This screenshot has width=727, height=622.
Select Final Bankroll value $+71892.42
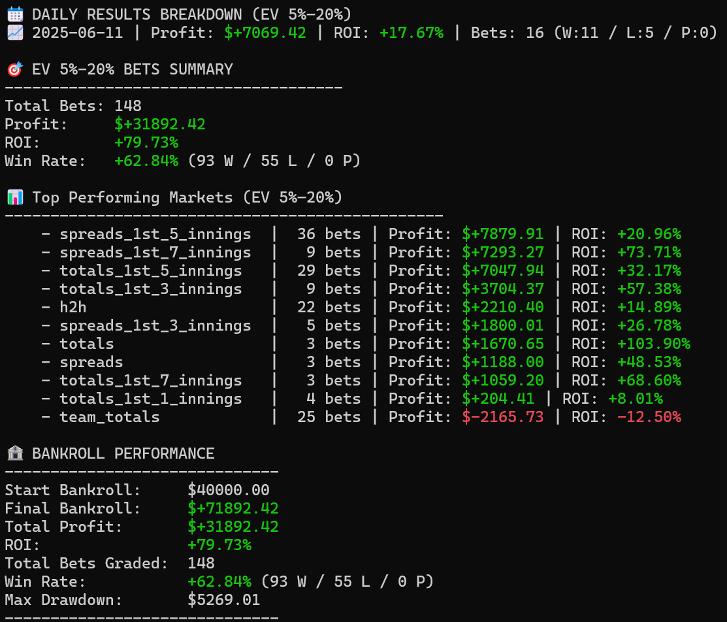click(x=233, y=508)
